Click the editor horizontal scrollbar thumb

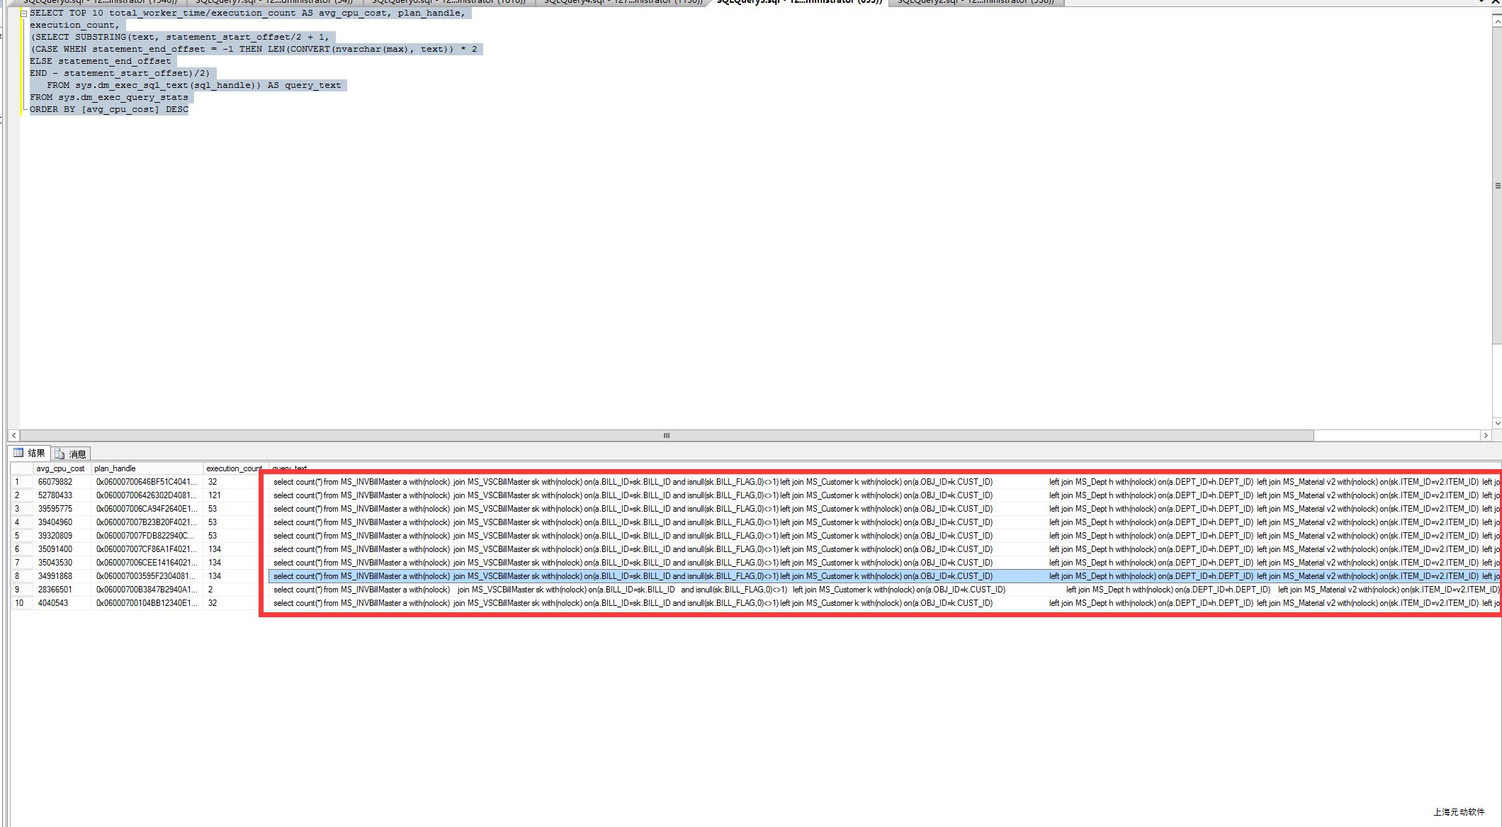pos(666,435)
